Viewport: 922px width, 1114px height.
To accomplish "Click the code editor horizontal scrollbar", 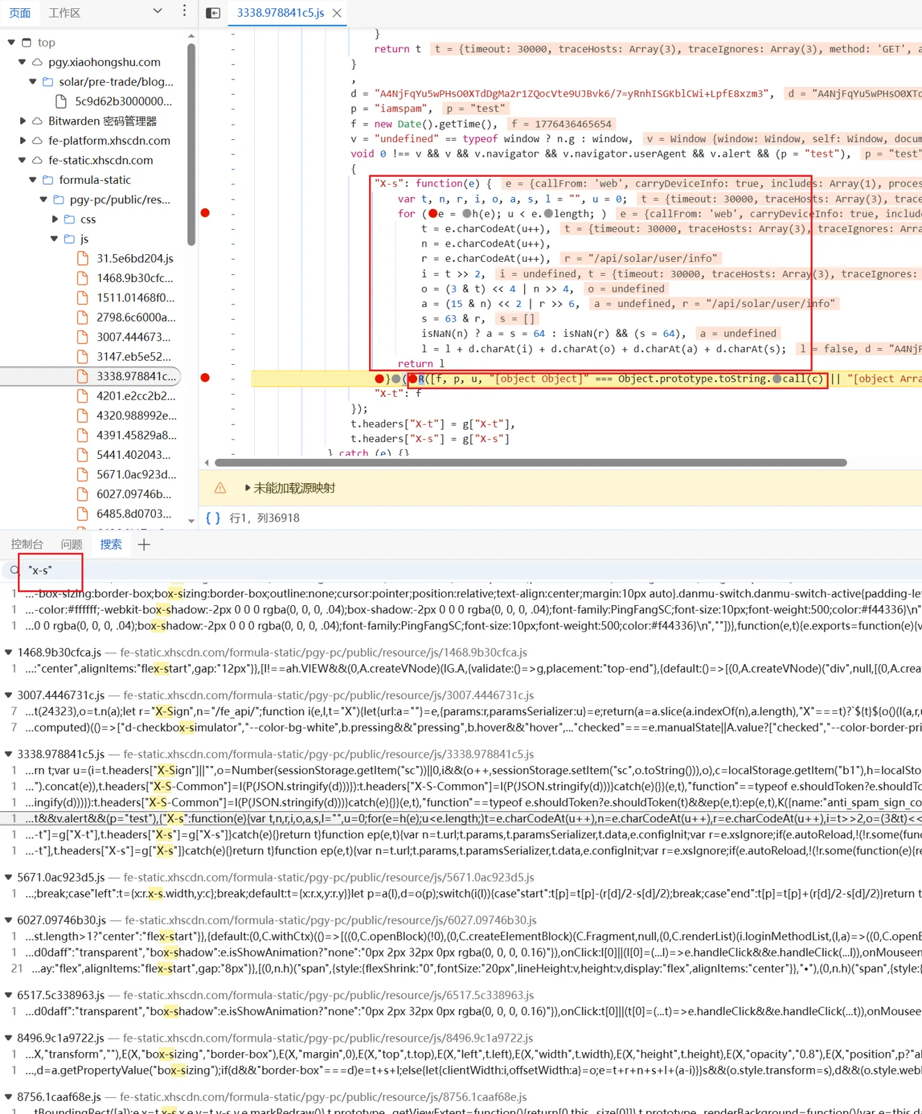I will coord(530,462).
